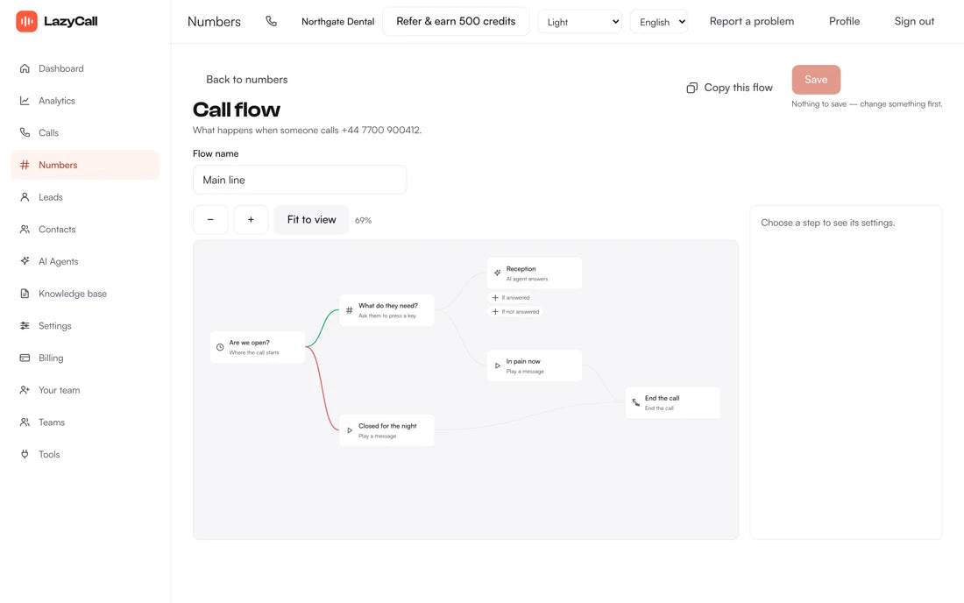This screenshot has height=603, width=964.
Task: Open the Profile page
Action: (x=844, y=22)
